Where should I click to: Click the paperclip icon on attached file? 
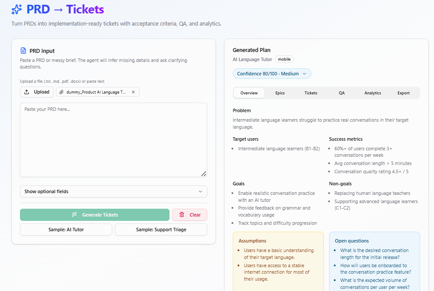[x=62, y=92]
